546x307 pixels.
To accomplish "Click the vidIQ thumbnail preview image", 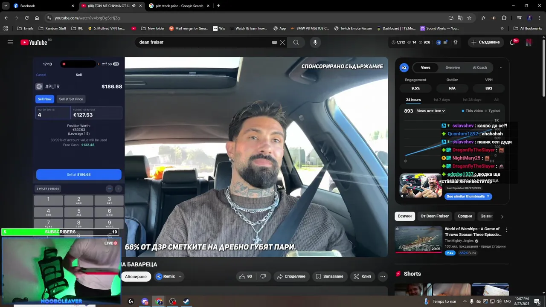I will coord(421,185).
